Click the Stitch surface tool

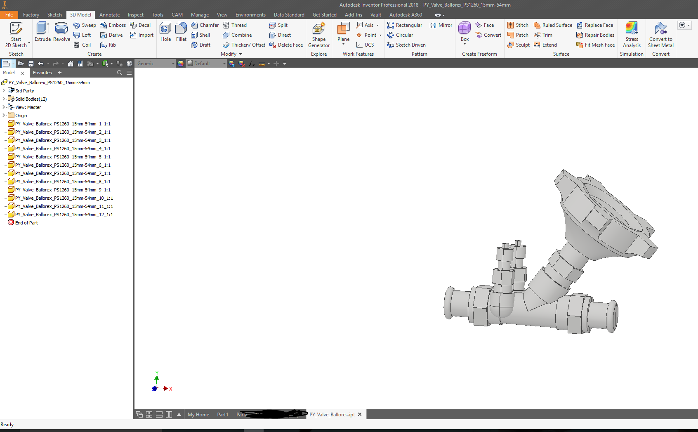(518, 25)
